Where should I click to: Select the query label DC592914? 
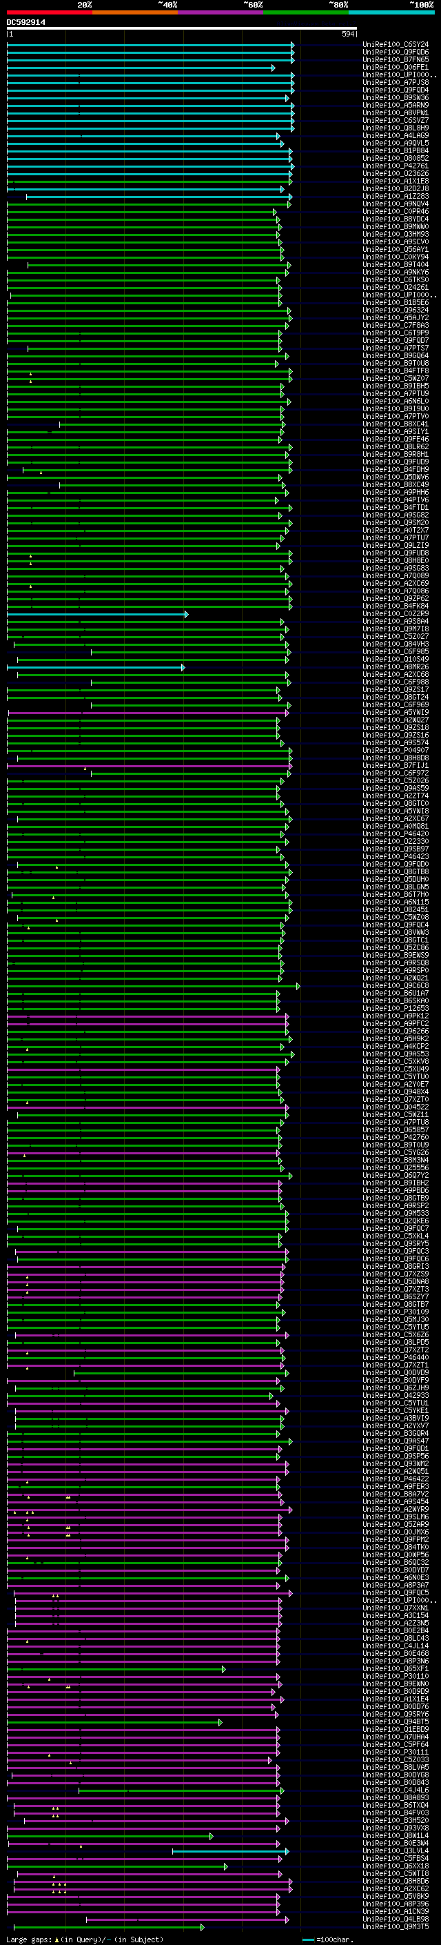25,23
